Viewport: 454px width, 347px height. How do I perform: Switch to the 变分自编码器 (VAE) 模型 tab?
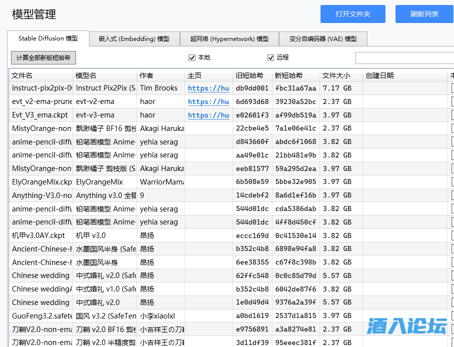(x=323, y=39)
